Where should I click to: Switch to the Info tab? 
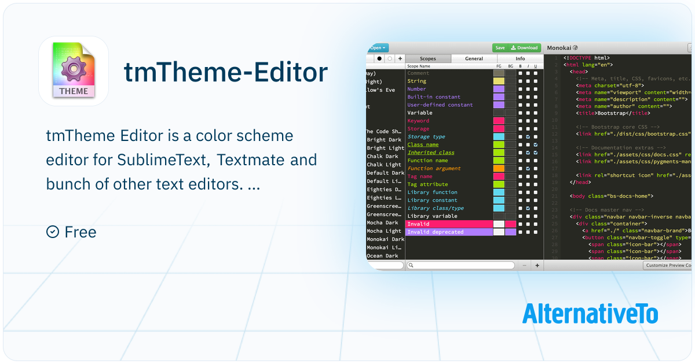pos(520,58)
